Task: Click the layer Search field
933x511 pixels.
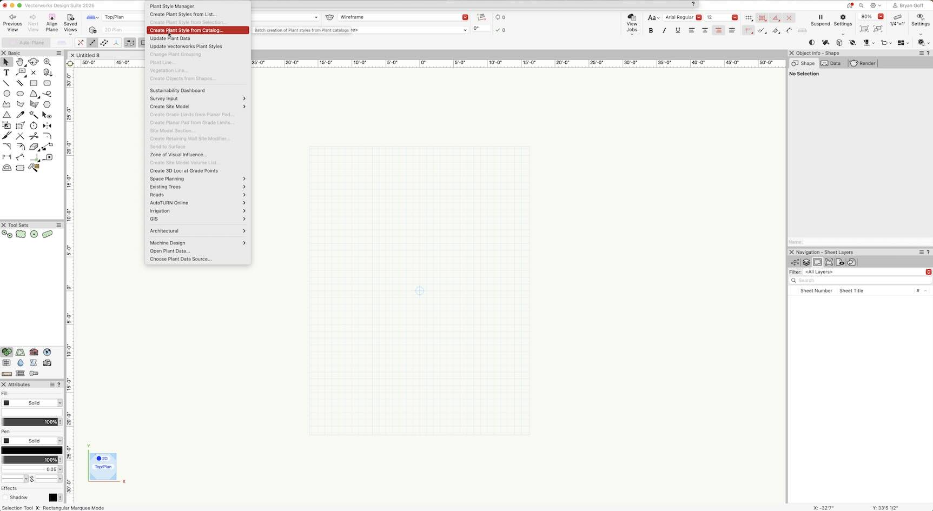Action: (860, 281)
